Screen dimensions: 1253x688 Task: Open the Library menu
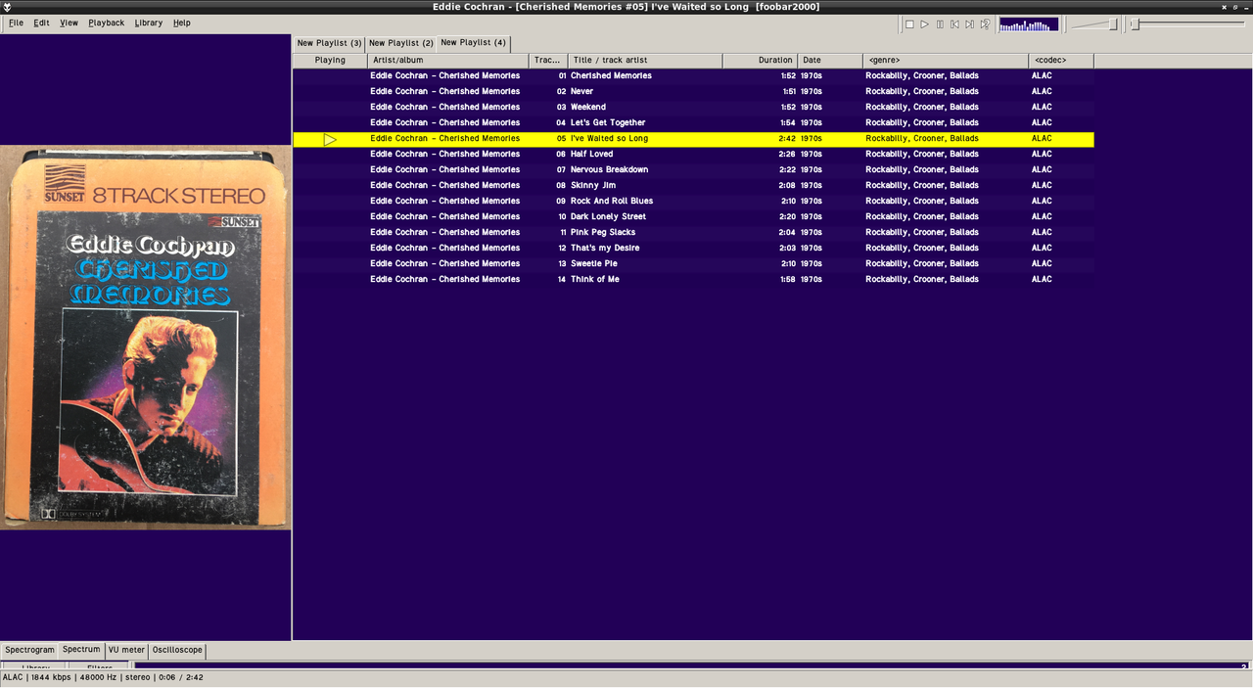(149, 23)
